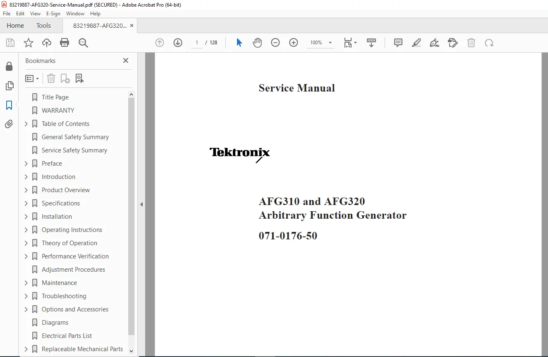Jump to the Title Page bookmark
This screenshot has height=357, width=548.
click(55, 97)
